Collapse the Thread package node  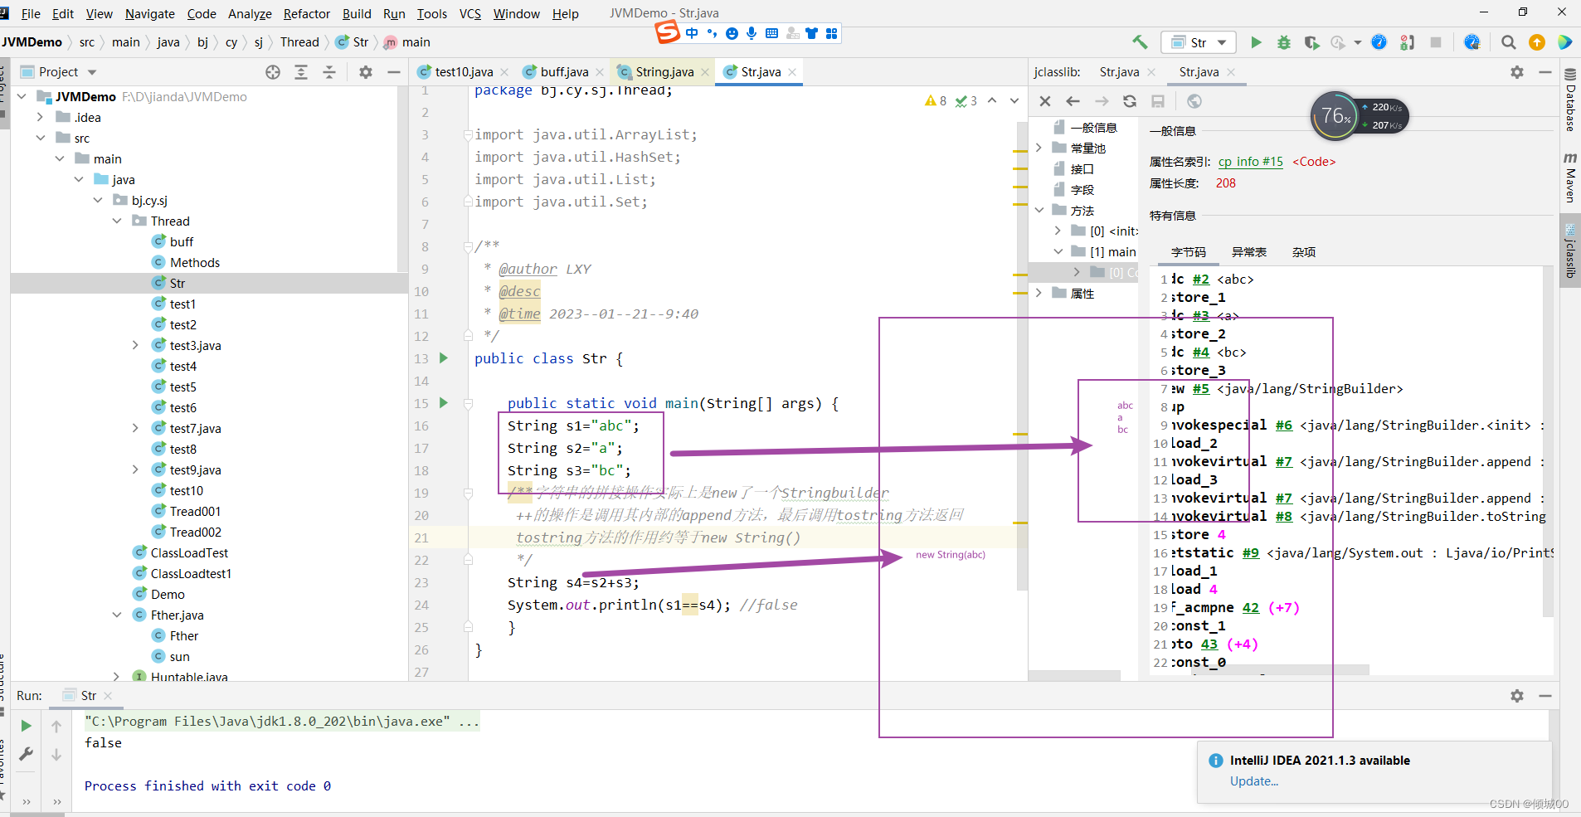click(x=117, y=221)
